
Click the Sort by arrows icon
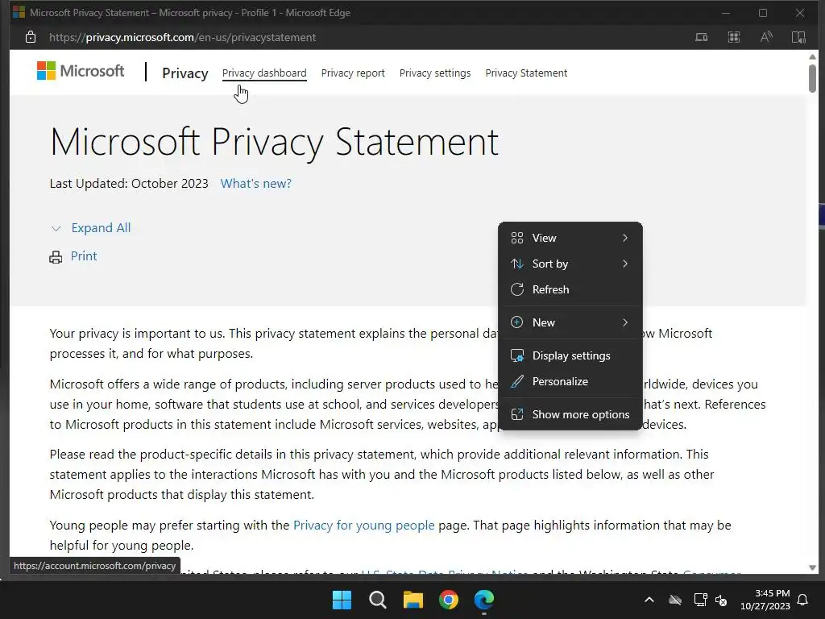[x=517, y=264]
